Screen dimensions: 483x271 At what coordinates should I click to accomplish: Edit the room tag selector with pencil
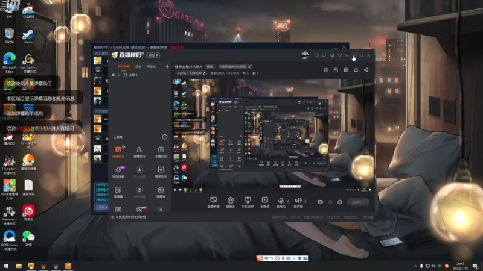235,66
